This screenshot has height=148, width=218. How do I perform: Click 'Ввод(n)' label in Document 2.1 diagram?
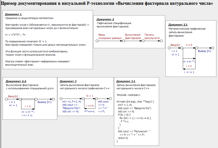[175, 45]
